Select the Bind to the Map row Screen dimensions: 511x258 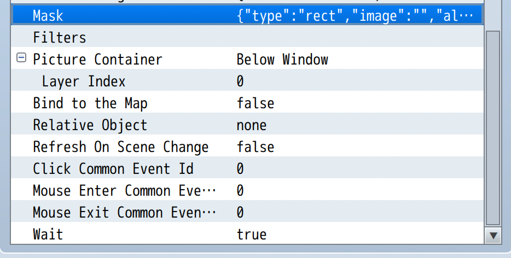(x=90, y=103)
